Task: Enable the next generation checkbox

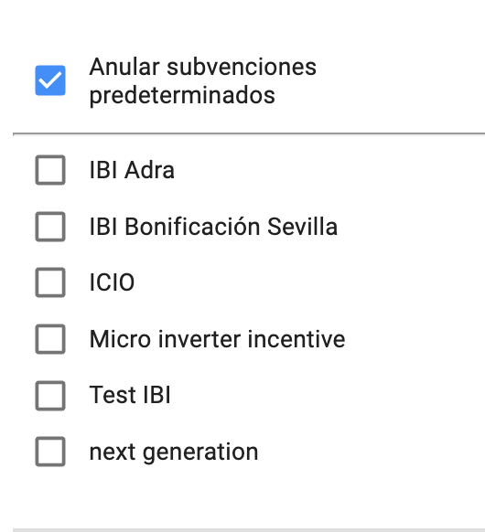Action: click(50, 452)
